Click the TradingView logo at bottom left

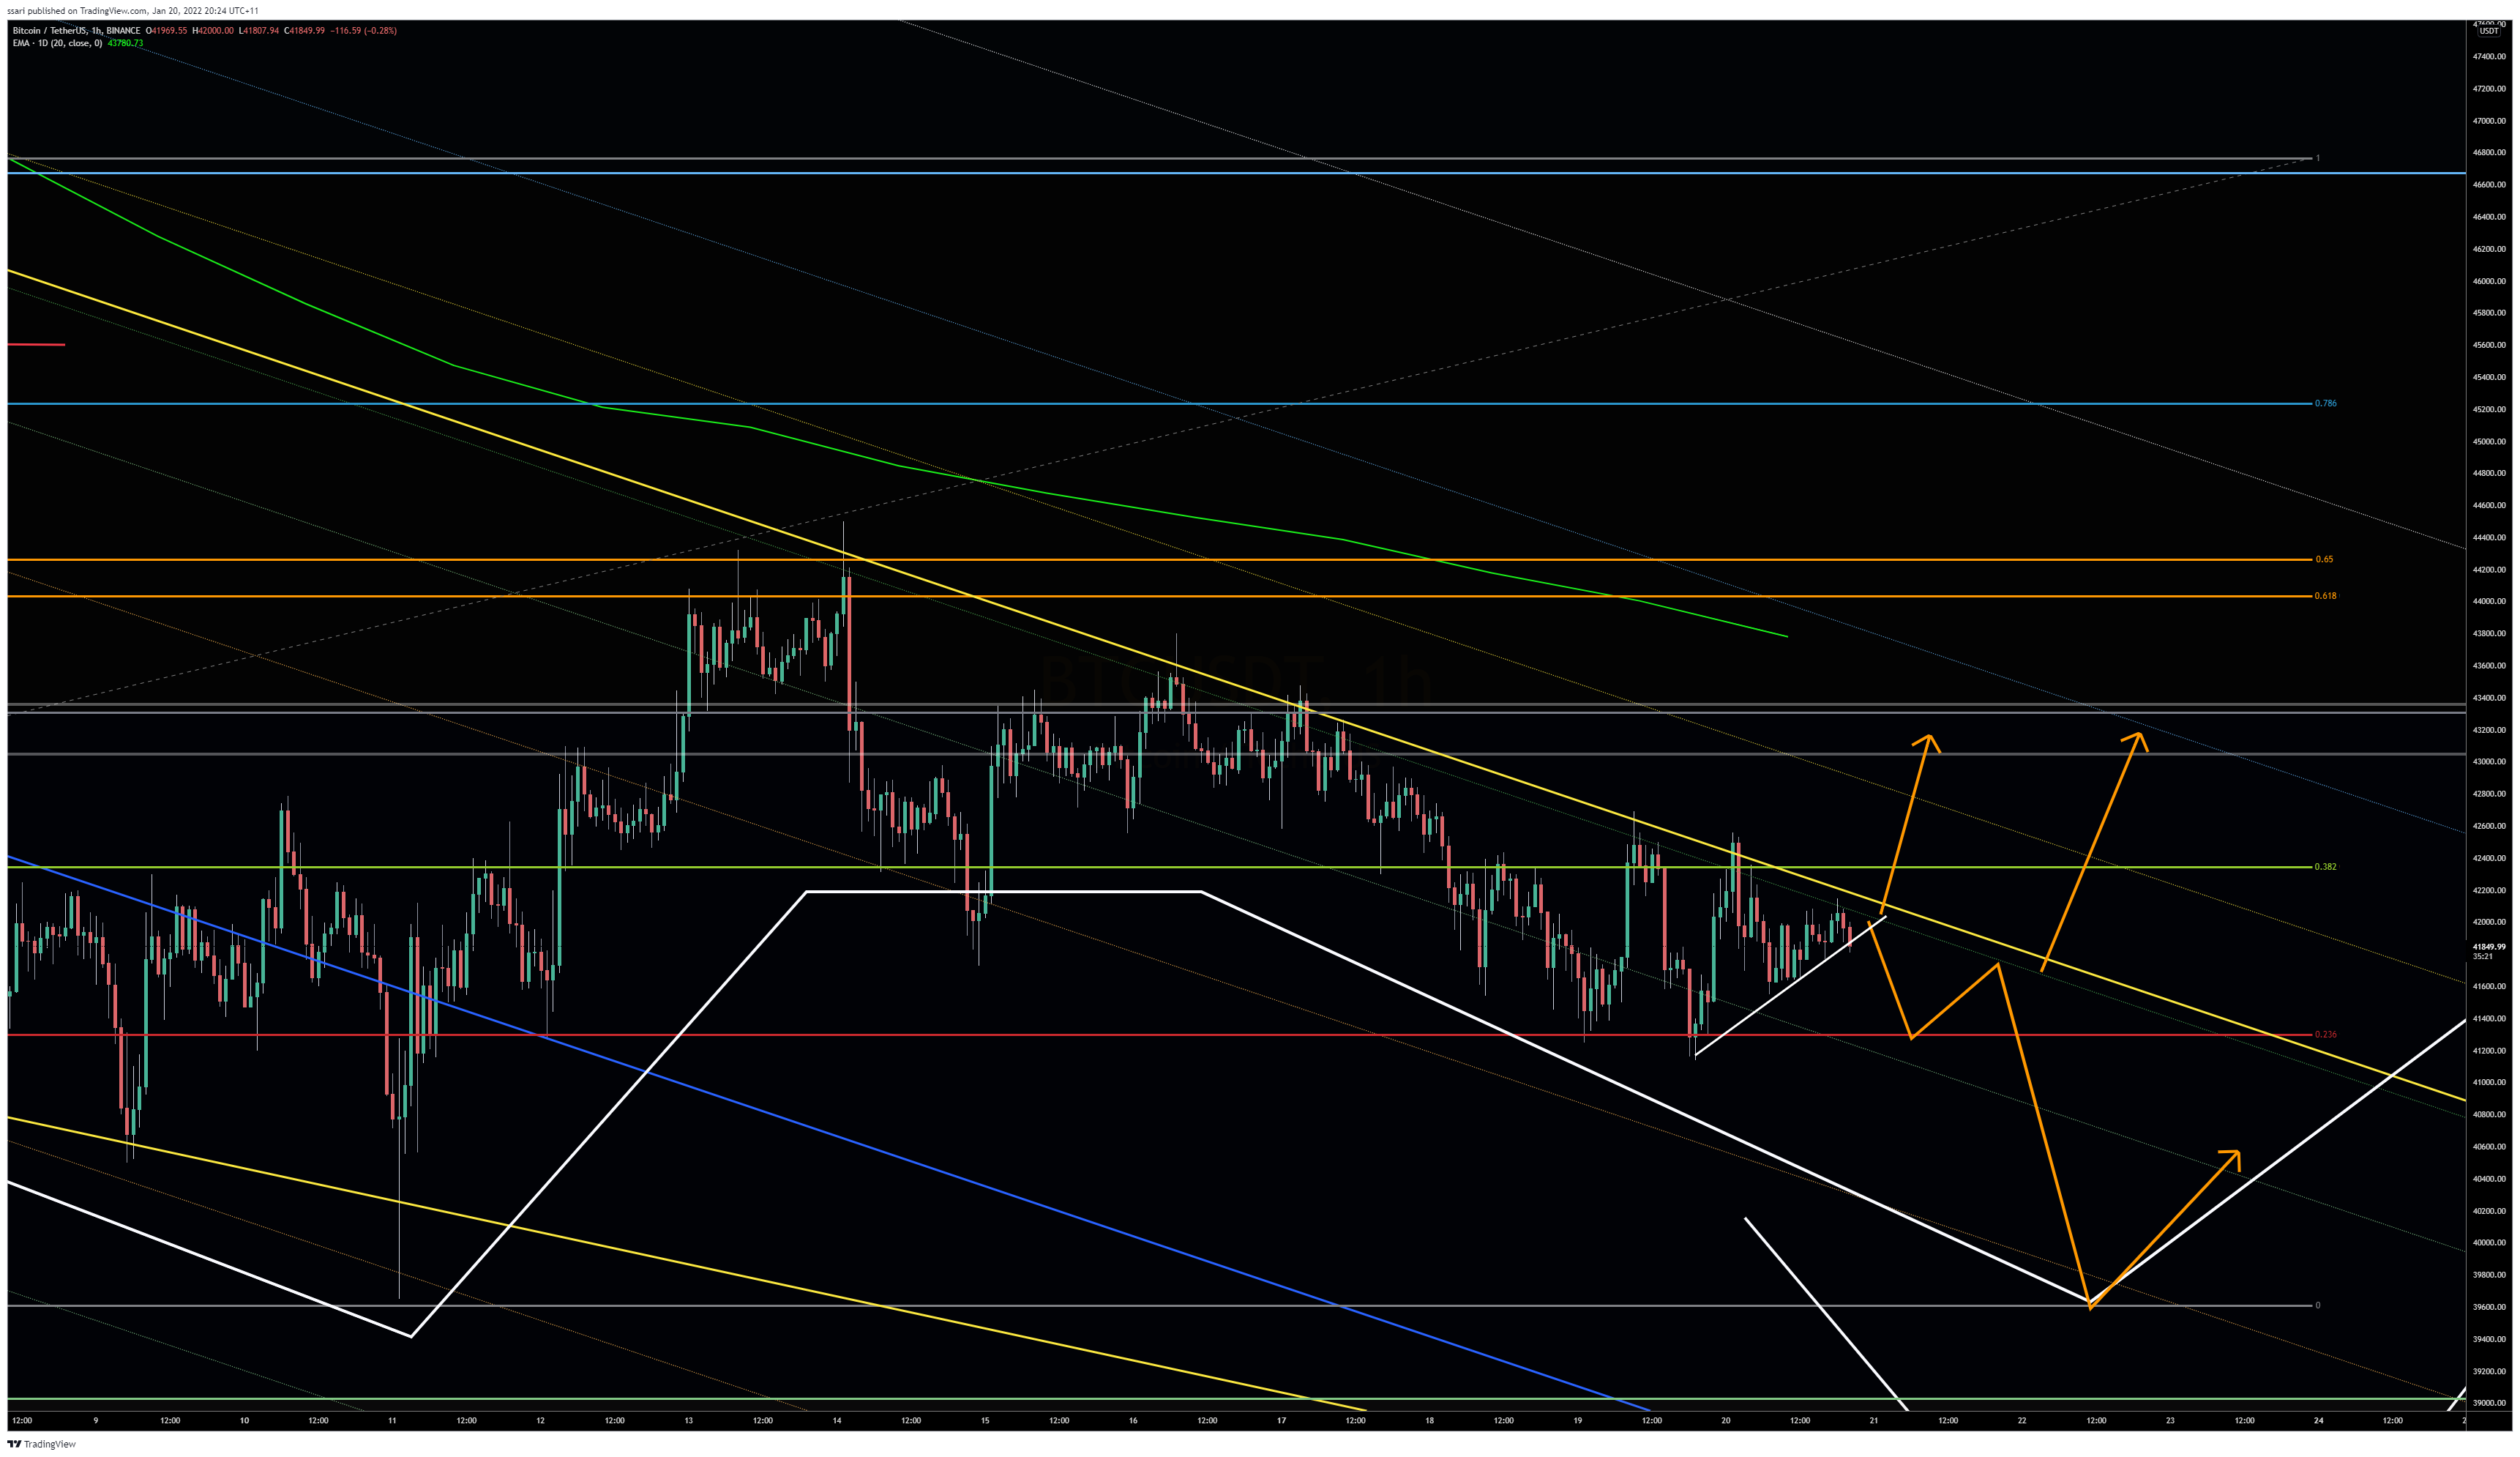point(41,1443)
